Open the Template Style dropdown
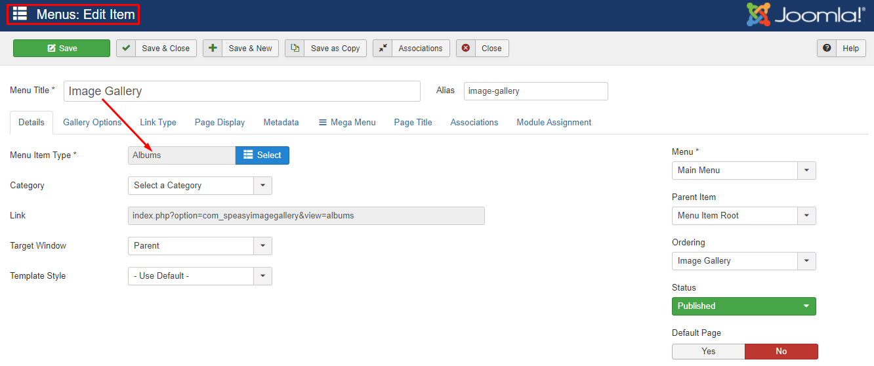Image resolution: width=874 pixels, height=366 pixels. pyautogui.click(x=199, y=276)
